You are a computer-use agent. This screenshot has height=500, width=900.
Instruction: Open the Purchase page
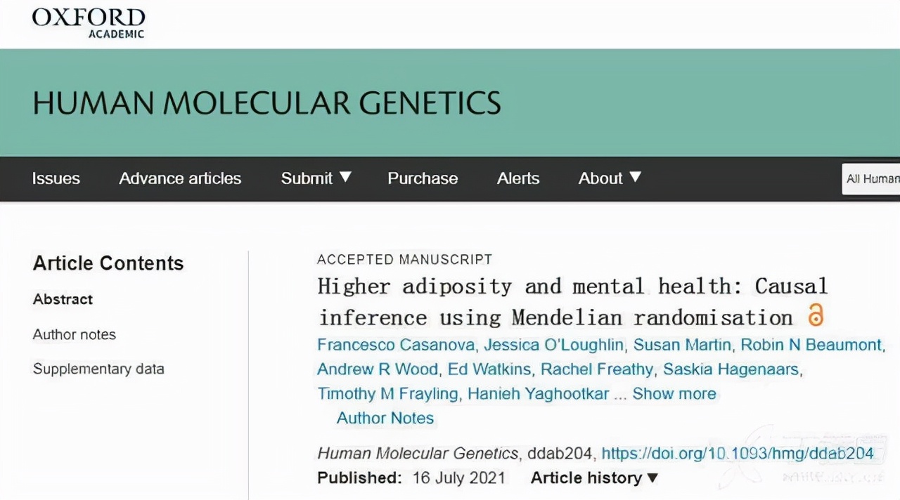(423, 178)
